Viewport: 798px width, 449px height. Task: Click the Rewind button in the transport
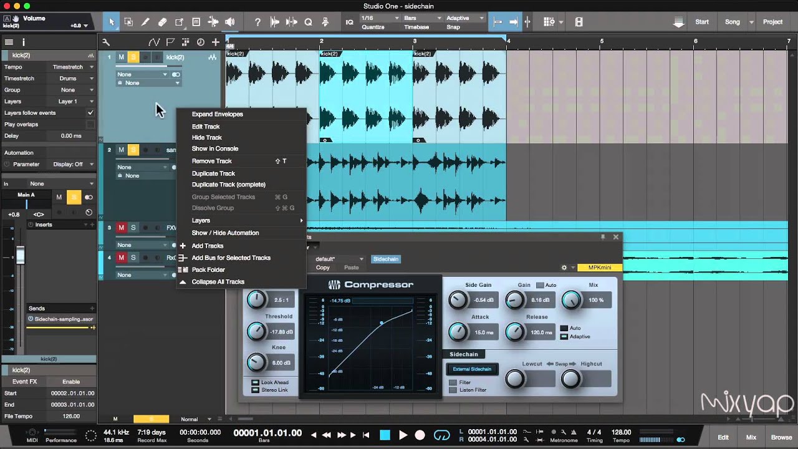[x=326, y=435]
